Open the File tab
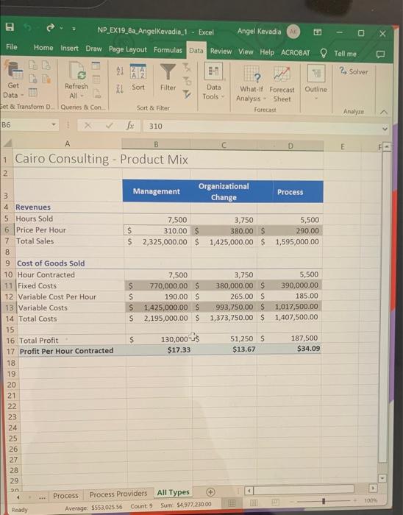This screenshot has width=403, height=515. (12, 47)
